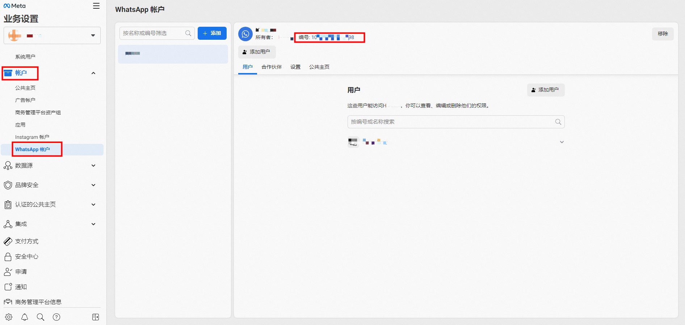Open 通知 in the sidebar
This screenshot has width=685, height=325.
[x=21, y=287]
